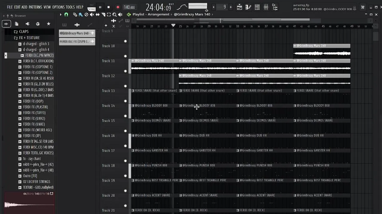Select the Delete tool in playlist toolbar

point(86,14)
